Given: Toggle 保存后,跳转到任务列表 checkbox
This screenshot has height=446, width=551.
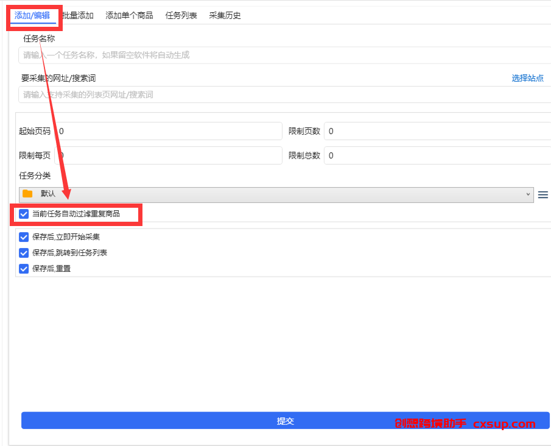Looking at the screenshot, I should pyautogui.click(x=24, y=253).
